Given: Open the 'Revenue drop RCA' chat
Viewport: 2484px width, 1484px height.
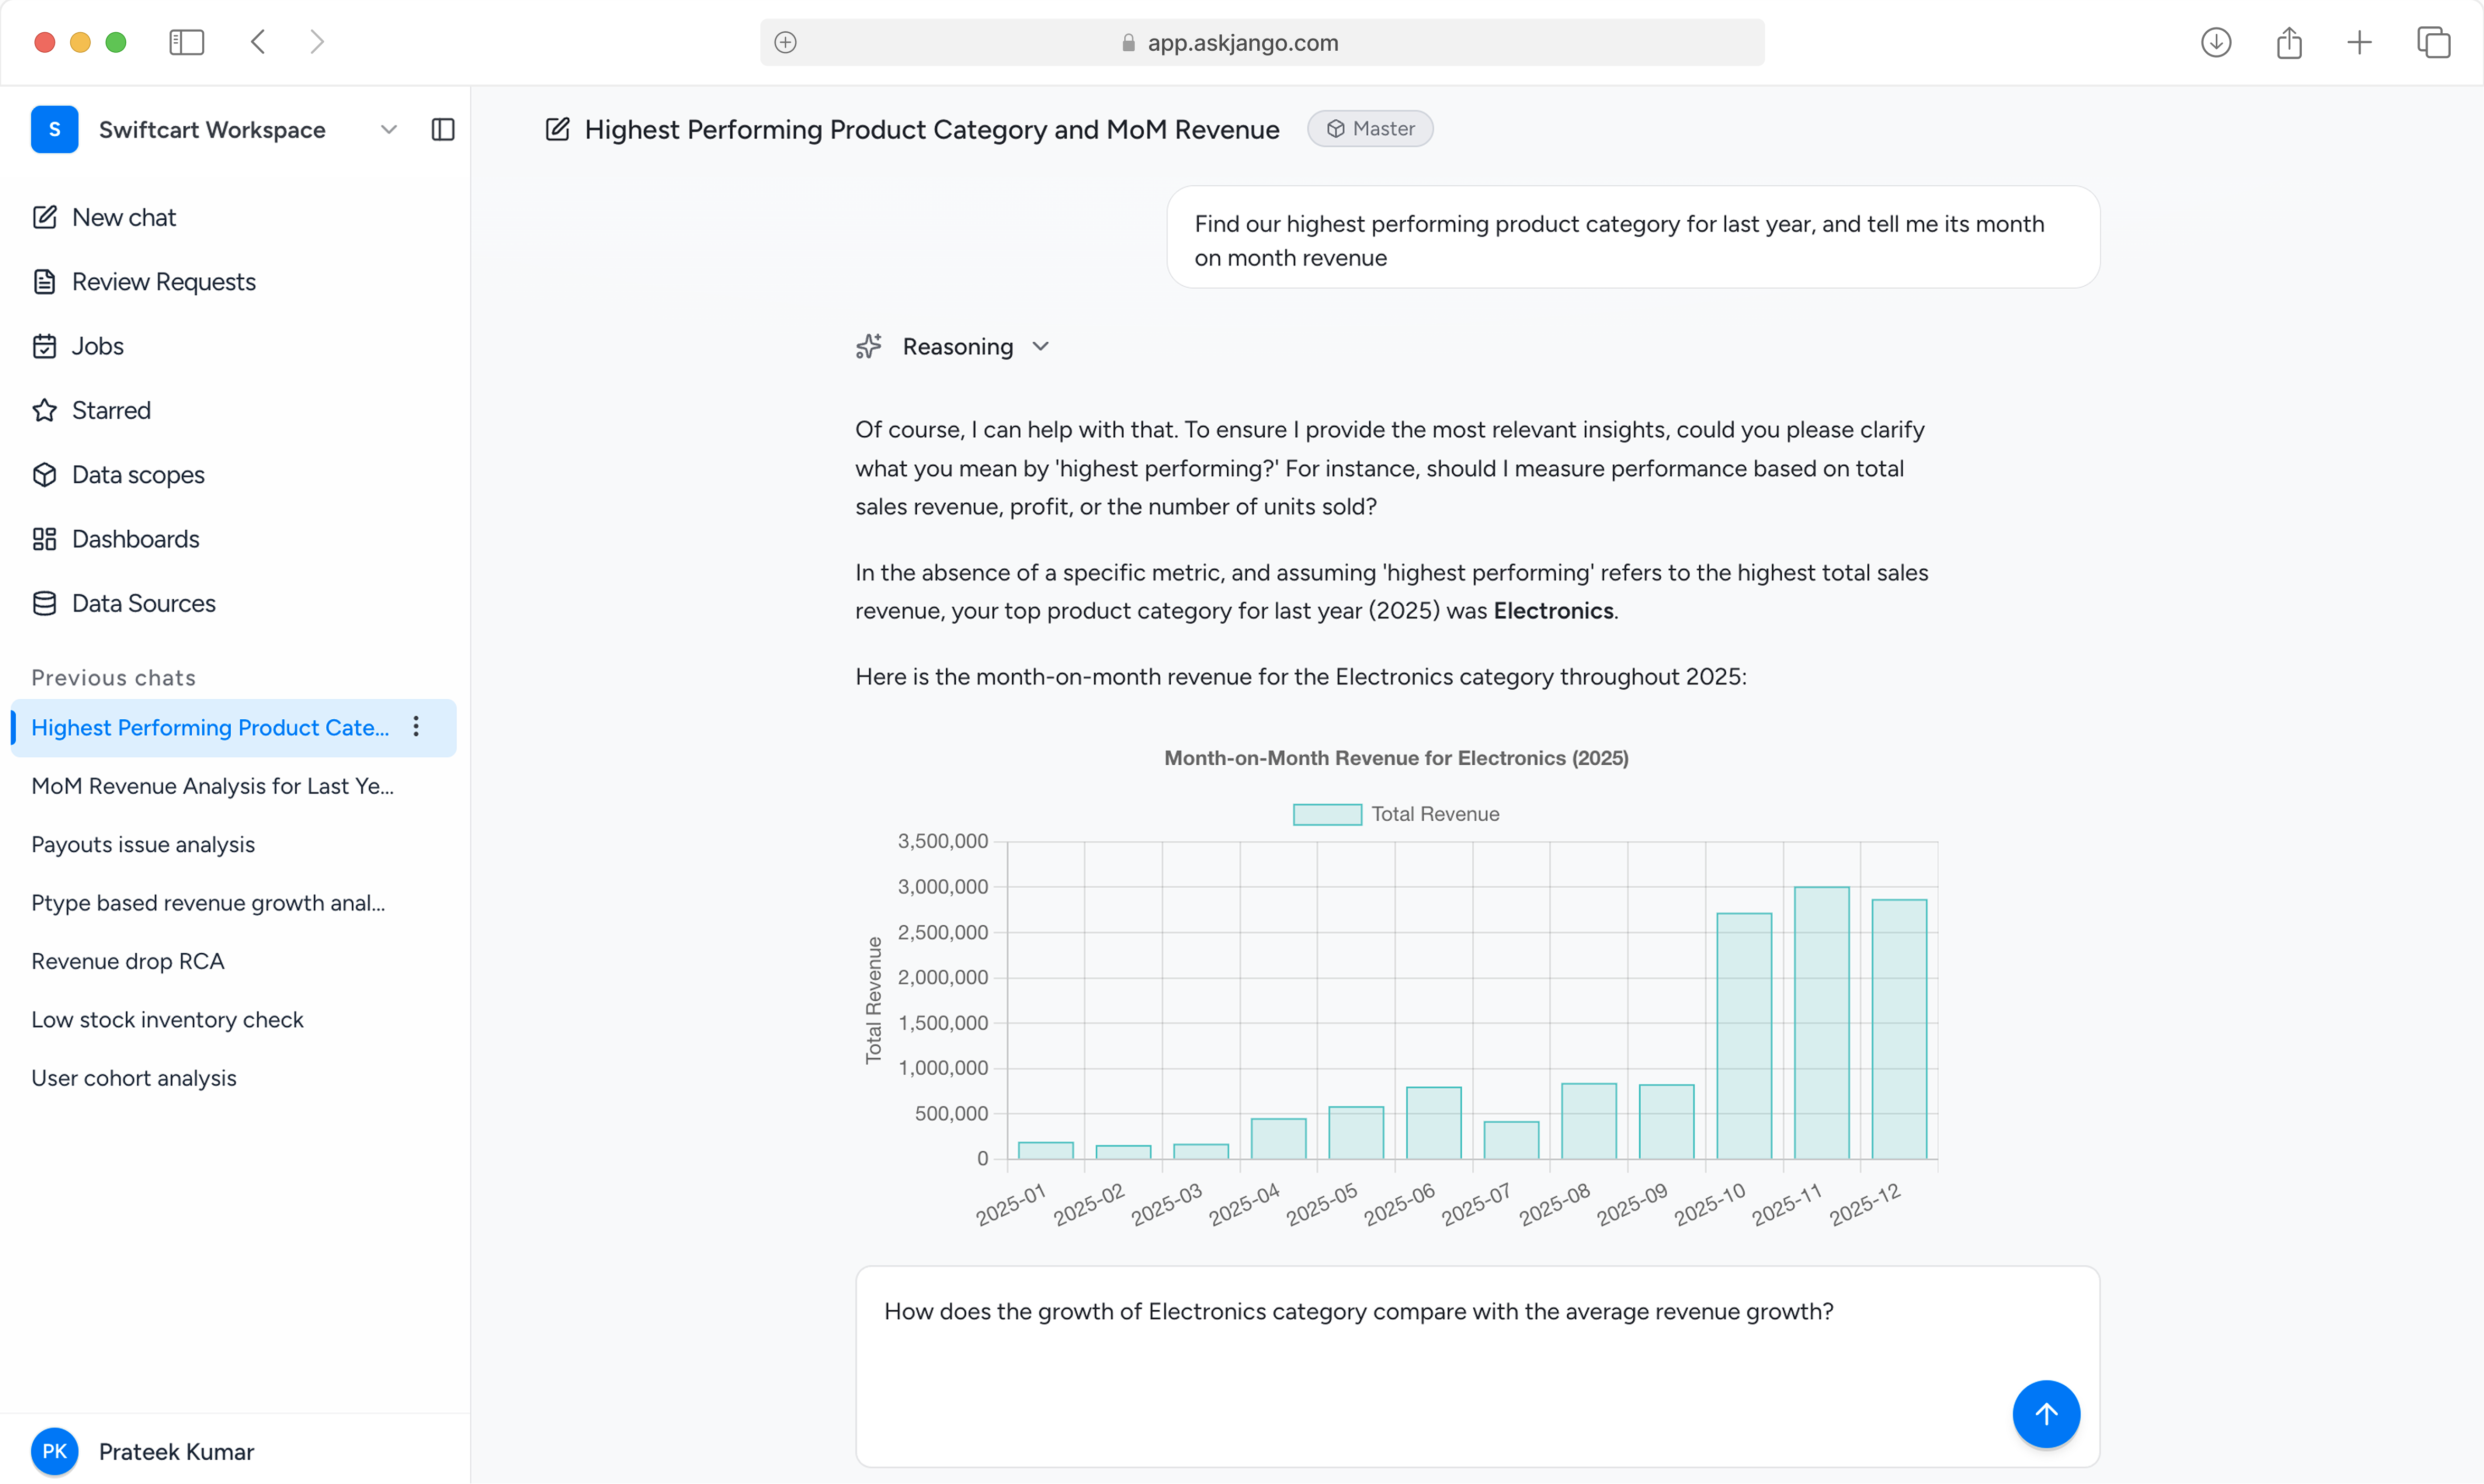Looking at the screenshot, I should click(x=127, y=960).
